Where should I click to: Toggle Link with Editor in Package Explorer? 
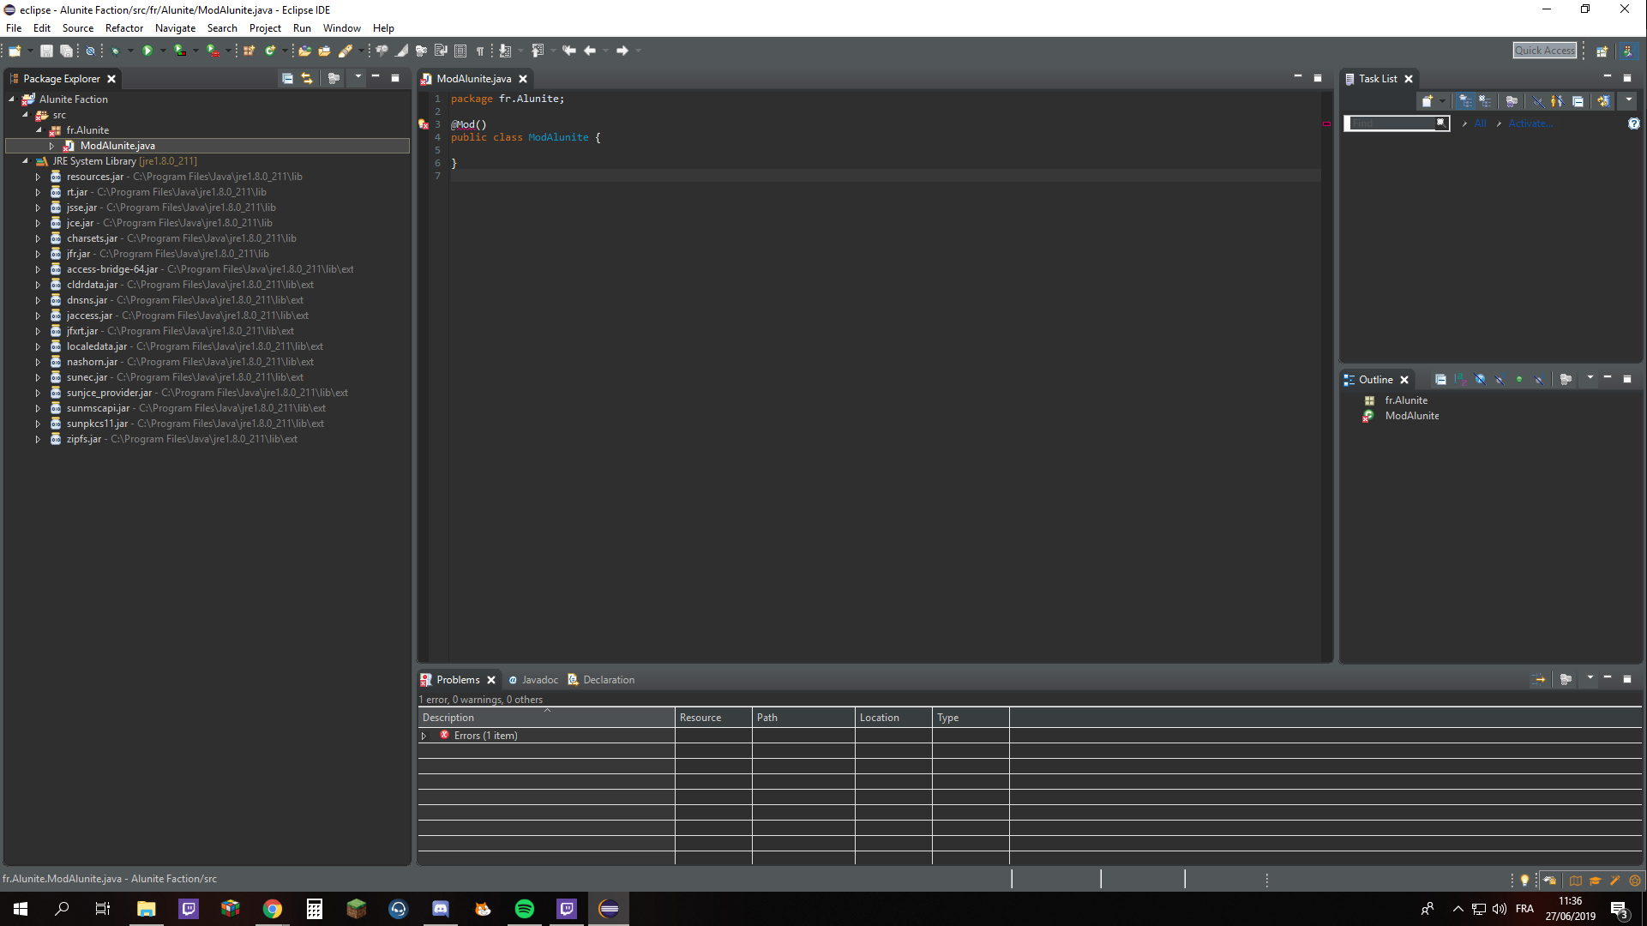click(307, 78)
